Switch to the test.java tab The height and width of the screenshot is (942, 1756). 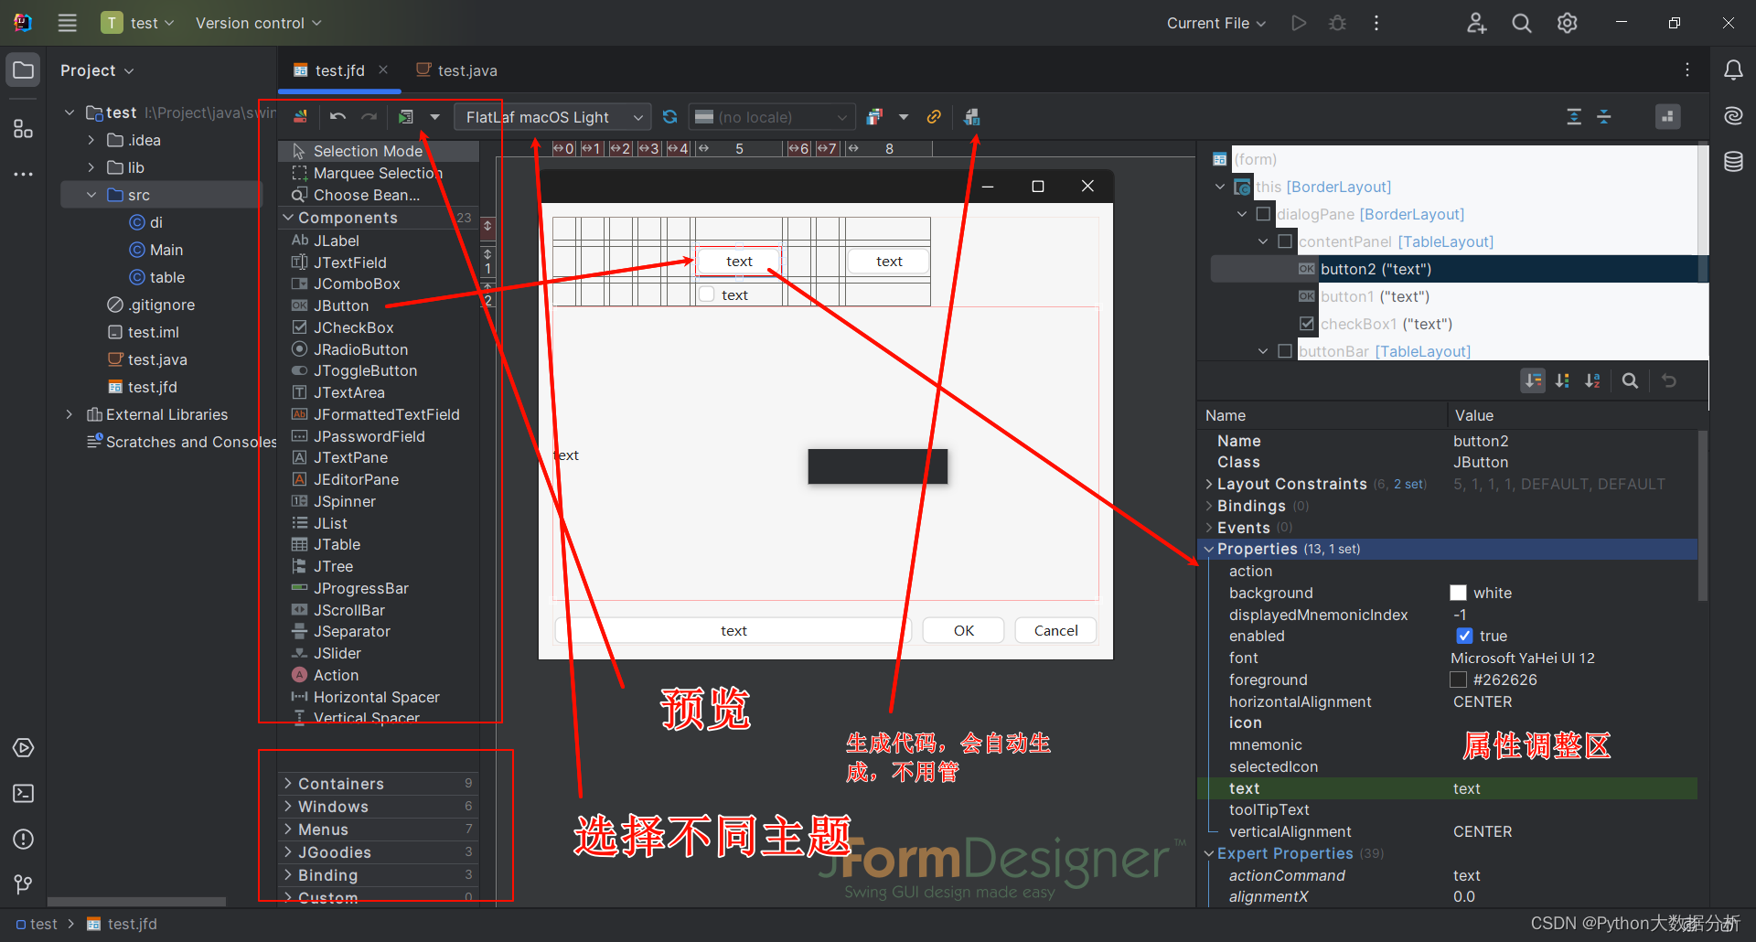(457, 70)
